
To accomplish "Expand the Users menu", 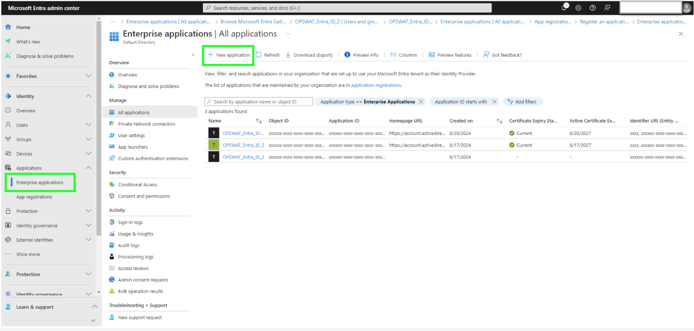I will pos(89,125).
